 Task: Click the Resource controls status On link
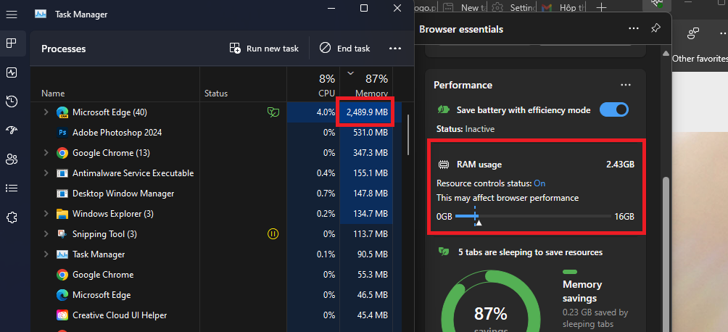(539, 183)
